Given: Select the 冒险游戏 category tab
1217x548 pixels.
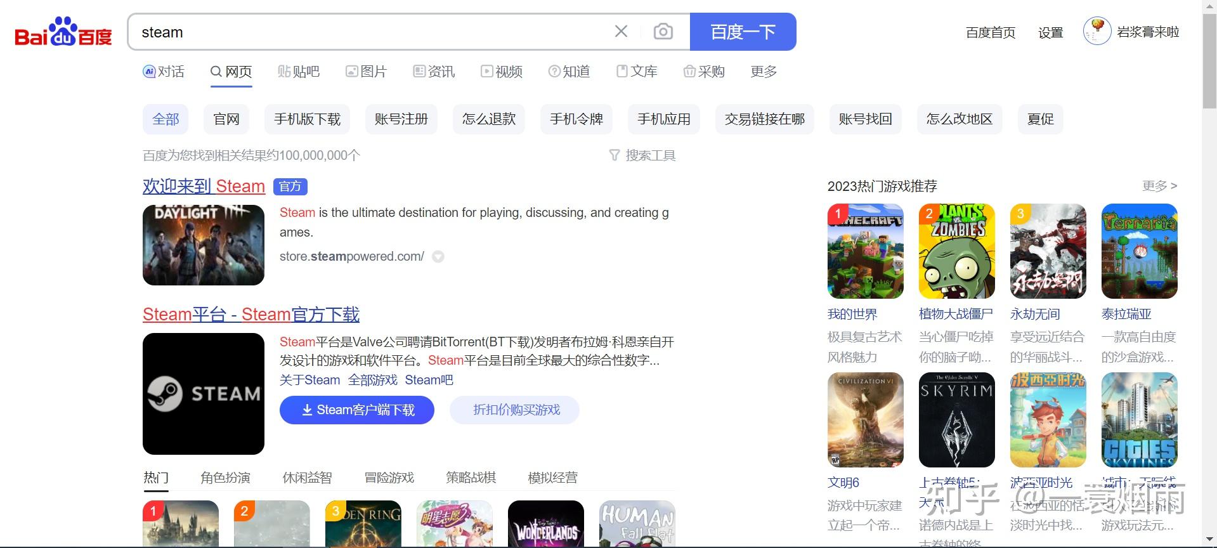Looking at the screenshot, I should coord(389,478).
